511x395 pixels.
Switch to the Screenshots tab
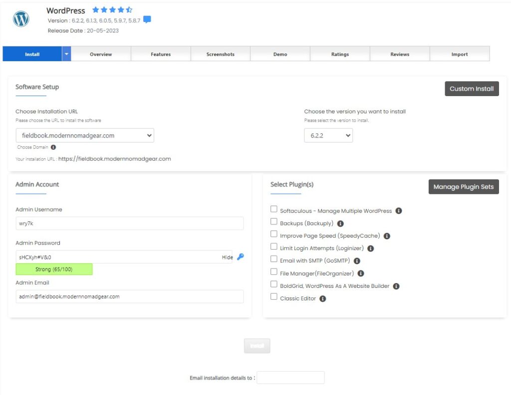tap(220, 54)
